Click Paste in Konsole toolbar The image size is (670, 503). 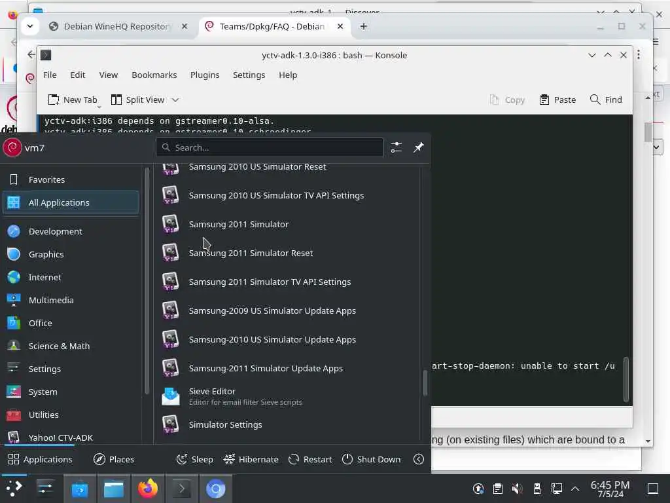[557, 100]
